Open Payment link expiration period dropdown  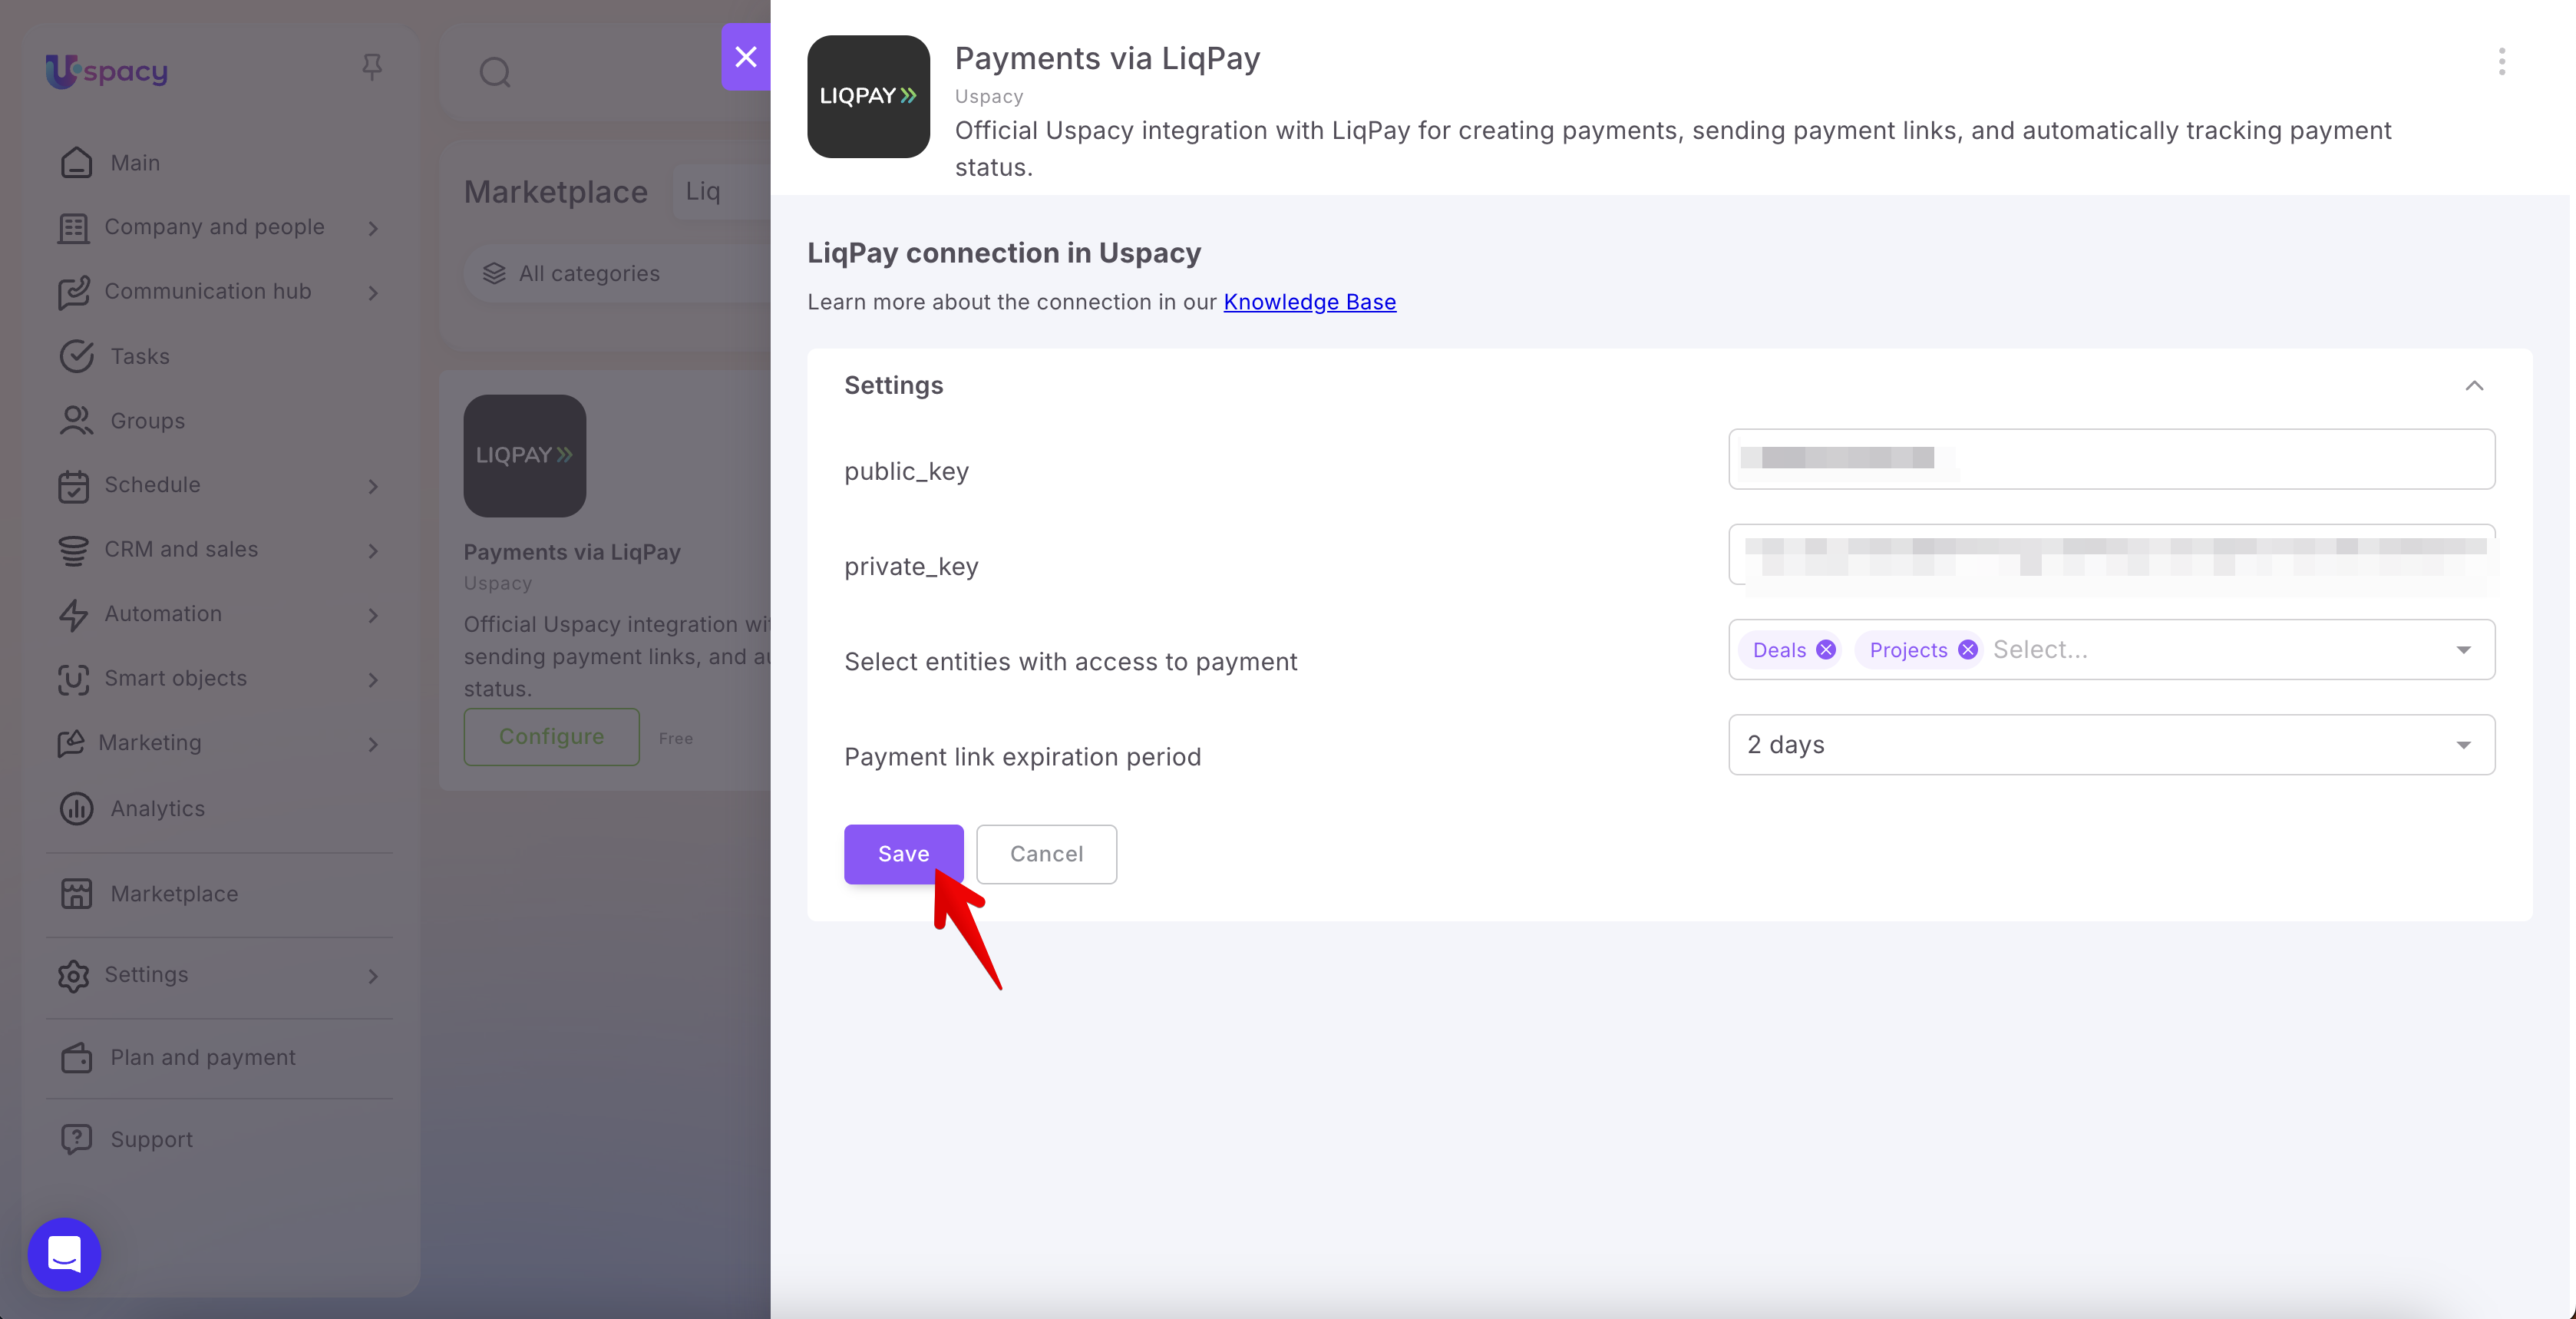pos(2111,745)
